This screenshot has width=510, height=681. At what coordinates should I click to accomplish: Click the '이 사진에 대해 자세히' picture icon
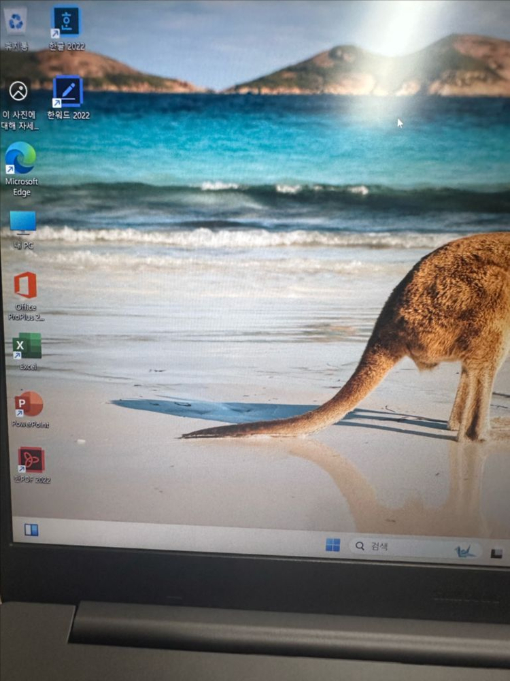[18, 90]
